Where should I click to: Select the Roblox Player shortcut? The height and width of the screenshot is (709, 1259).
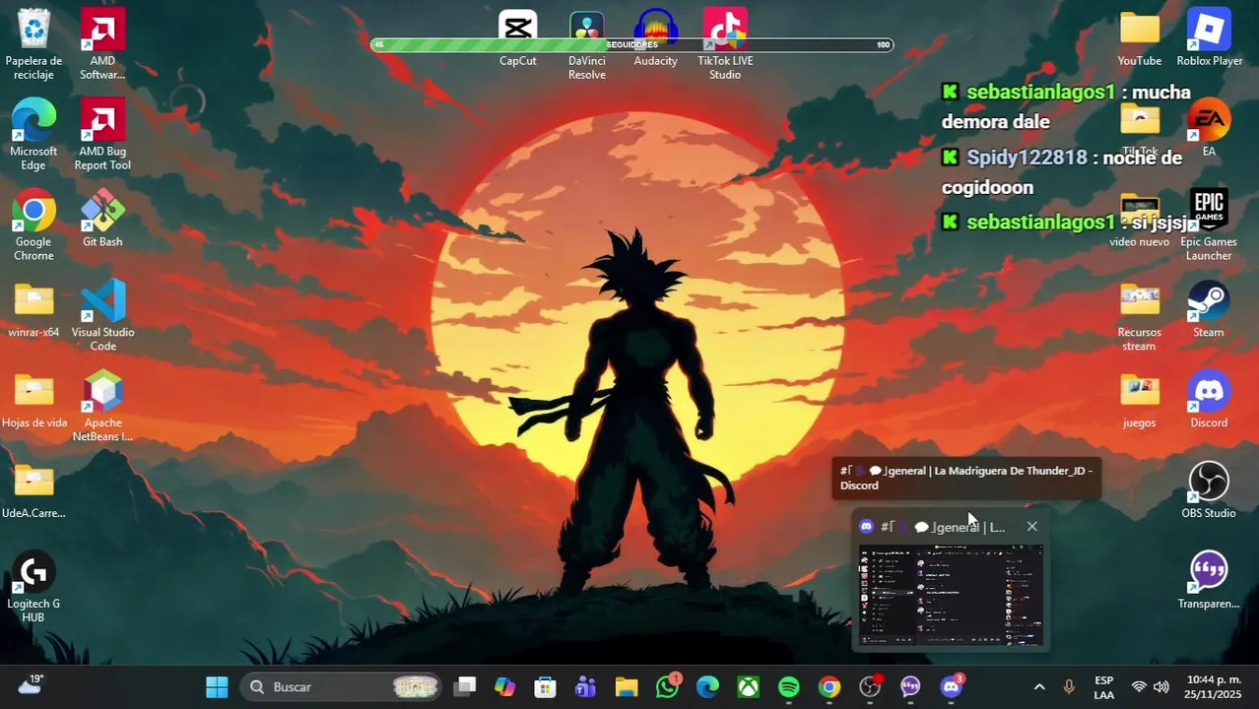(1209, 39)
